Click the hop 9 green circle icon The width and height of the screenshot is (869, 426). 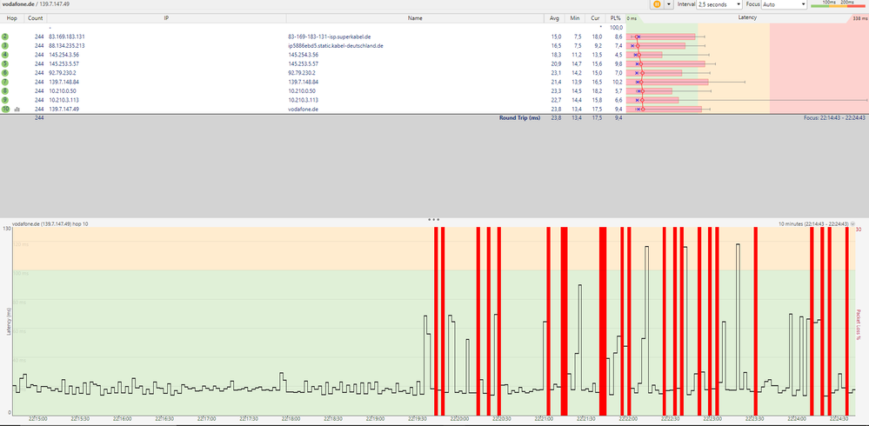tap(5, 100)
